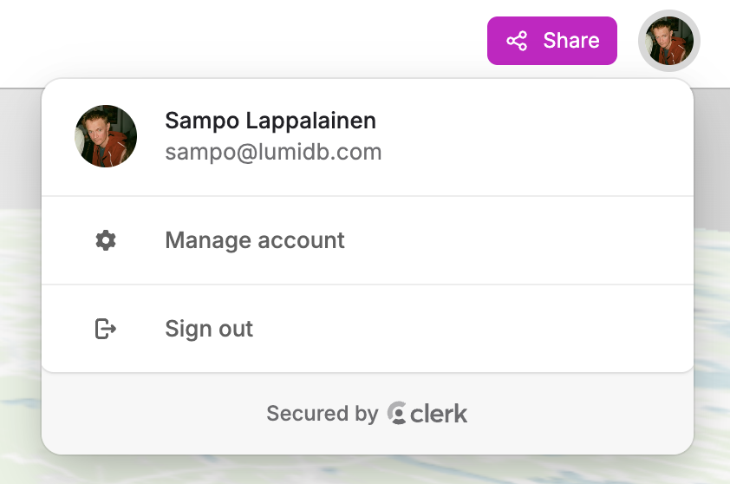Toggle the user avatar menu button
The image size is (730, 484).
(x=668, y=41)
